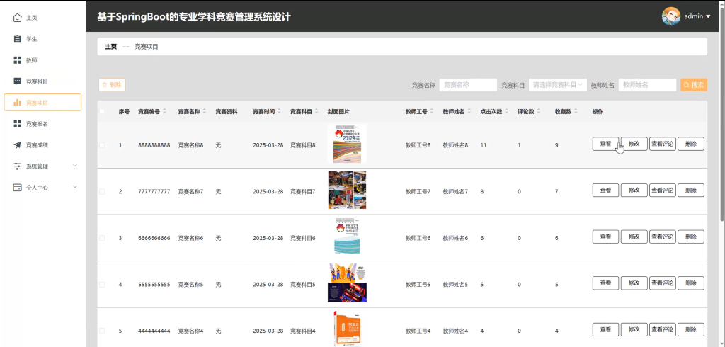Toggle the select-all checkbox in table header
The height and width of the screenshot is (347, 725).
pos(102,111)
